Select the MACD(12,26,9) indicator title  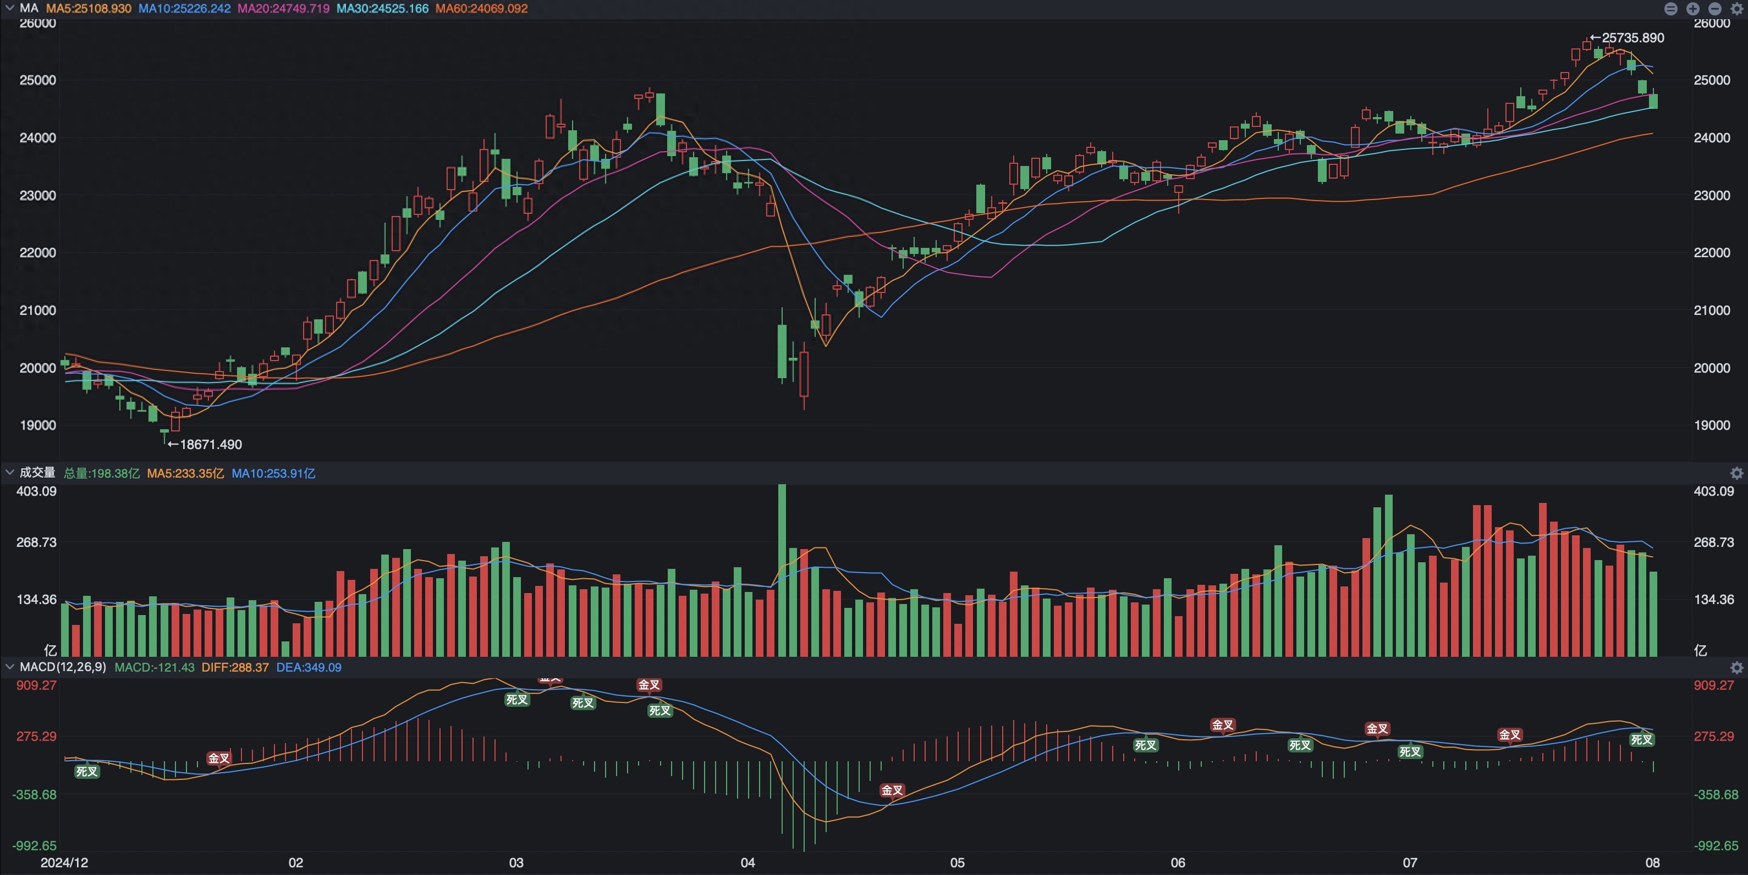(63, 667)
